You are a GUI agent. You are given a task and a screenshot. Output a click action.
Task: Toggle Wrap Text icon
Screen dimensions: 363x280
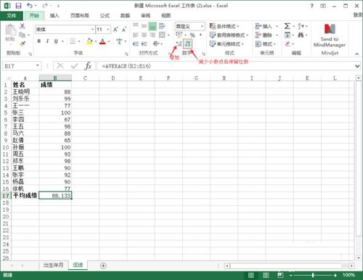[162, 26]
